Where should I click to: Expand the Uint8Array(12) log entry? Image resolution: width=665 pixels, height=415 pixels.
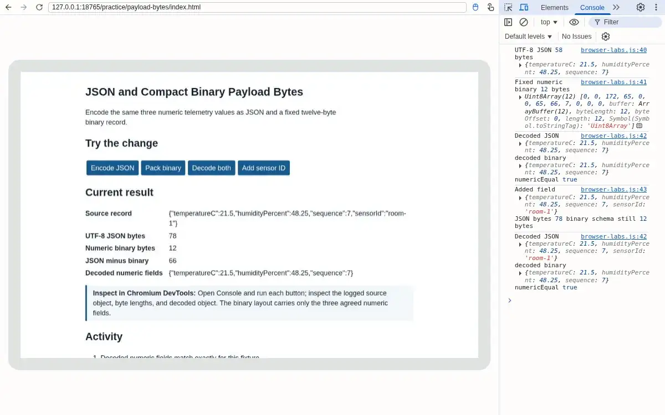click(520, 97)
